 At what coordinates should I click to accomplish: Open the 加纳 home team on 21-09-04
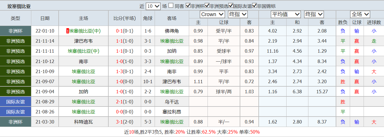pyautogui.click(x=84, y=92)
